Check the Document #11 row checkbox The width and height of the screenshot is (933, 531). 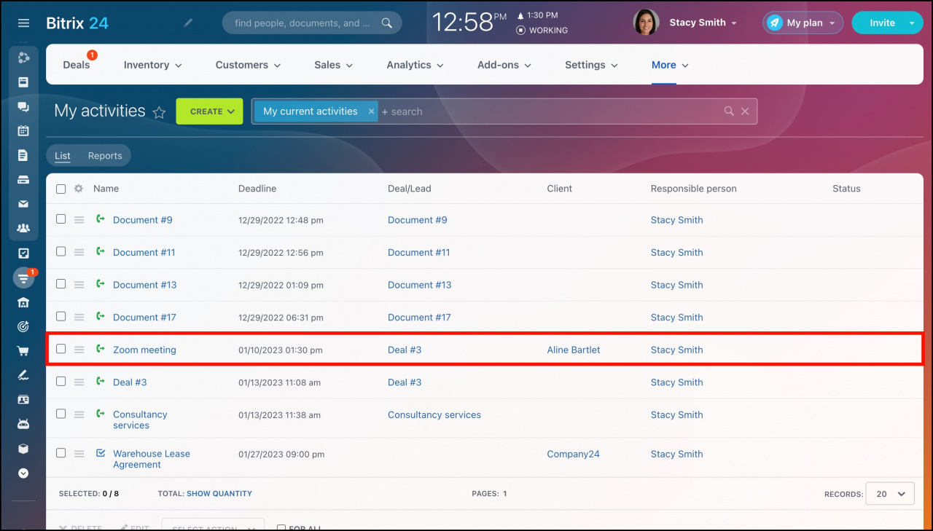coord(61,251)
